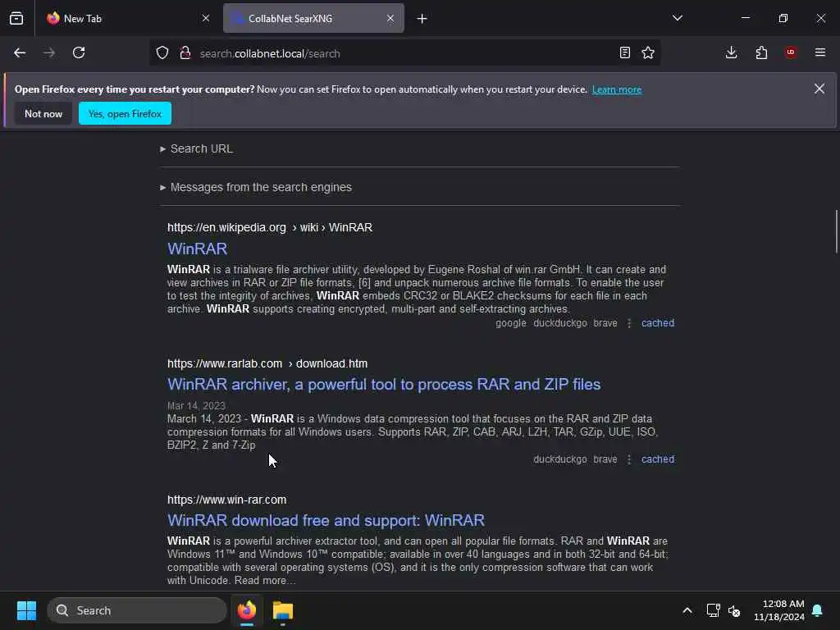Viewport: 840px width, 630px height.
Task: Open the network status tray icon
Action: [713, 610]
